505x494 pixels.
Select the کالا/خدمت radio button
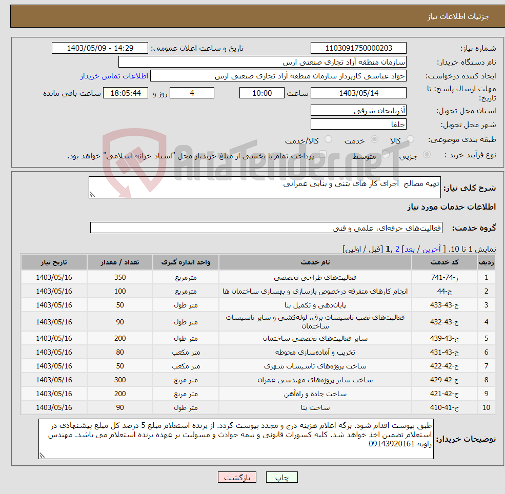(x=328, y=139)
